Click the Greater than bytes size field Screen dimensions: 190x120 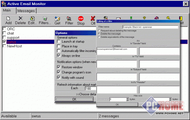118,99
